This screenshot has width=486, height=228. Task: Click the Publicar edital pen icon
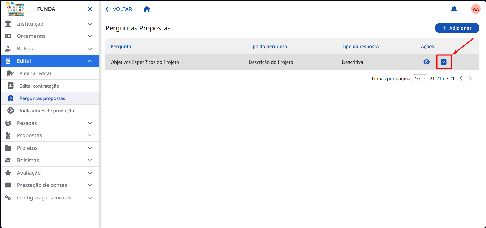(x=10, y=73)
